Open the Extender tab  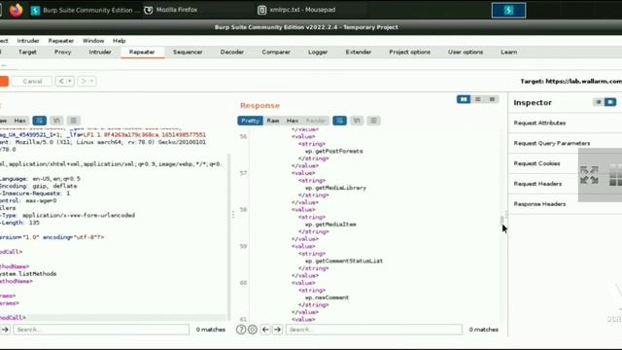pos(359,52)
